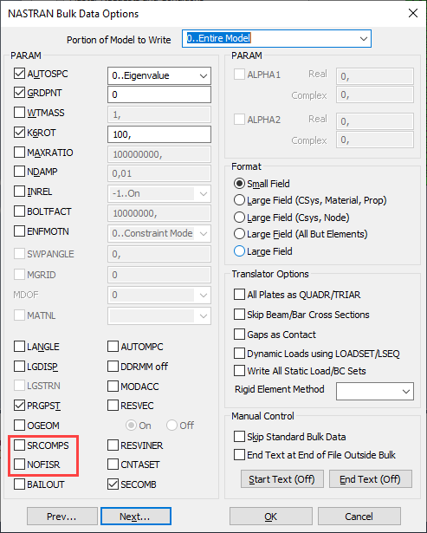Cancel the NASTRAN Bulk Data Options dialog
The width and height of the screenshot is (427, 533).
(359, 517)
